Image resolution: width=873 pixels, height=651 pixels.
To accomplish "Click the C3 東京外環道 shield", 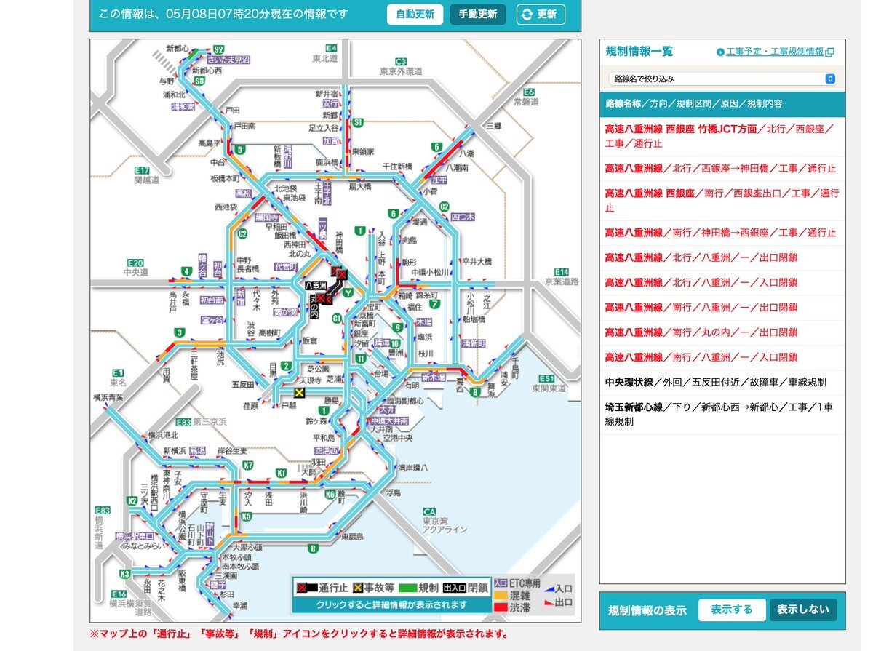I will tap(401, 62).
